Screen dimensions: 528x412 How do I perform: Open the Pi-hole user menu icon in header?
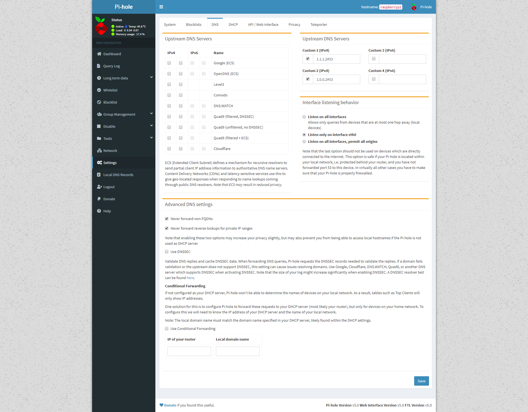pyautogui.click(x=414, y=7)
